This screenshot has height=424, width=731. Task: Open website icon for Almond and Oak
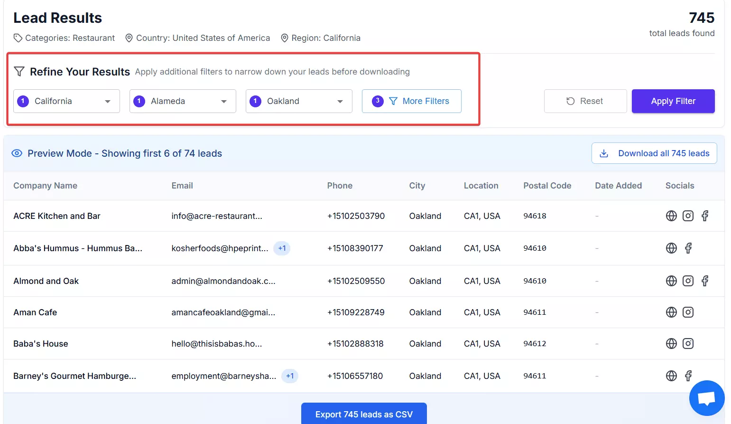tap(671, 281)
